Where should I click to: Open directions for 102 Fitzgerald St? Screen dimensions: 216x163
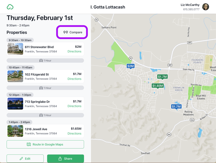[74, 79]
